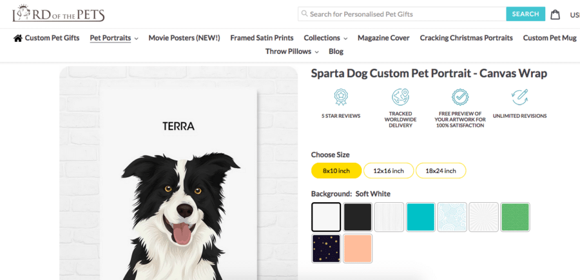Open the Blog link
This screenshot has height=280, width=580.
point(336,51)
